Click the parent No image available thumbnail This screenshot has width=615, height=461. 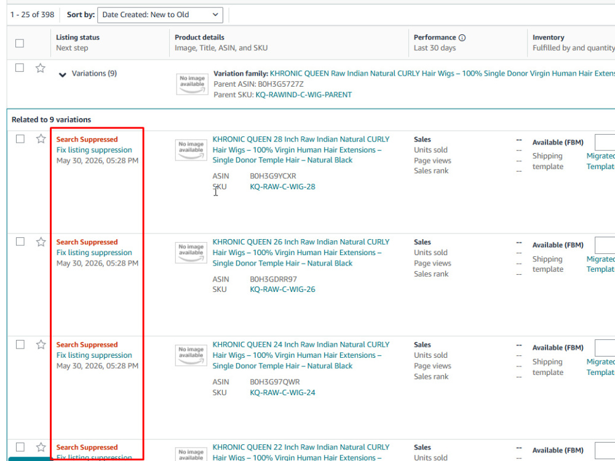(x=192, y=84)
